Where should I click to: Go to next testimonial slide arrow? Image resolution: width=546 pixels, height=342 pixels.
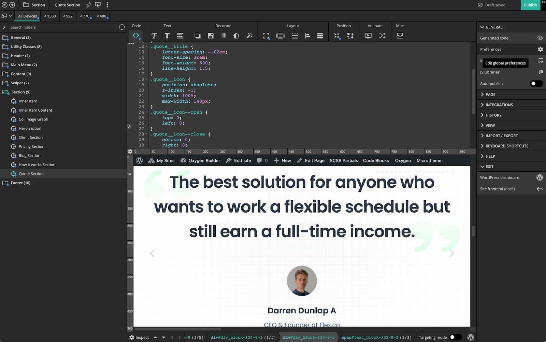452,253
